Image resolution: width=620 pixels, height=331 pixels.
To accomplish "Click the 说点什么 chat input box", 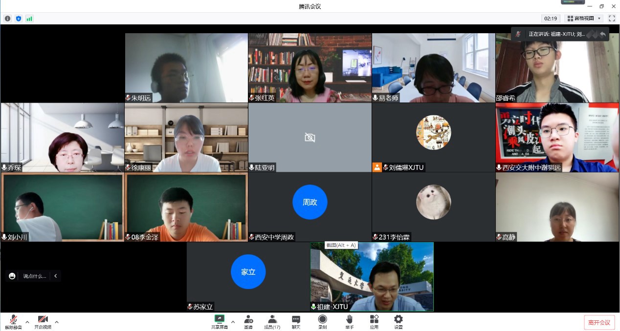I will [34, 276].
